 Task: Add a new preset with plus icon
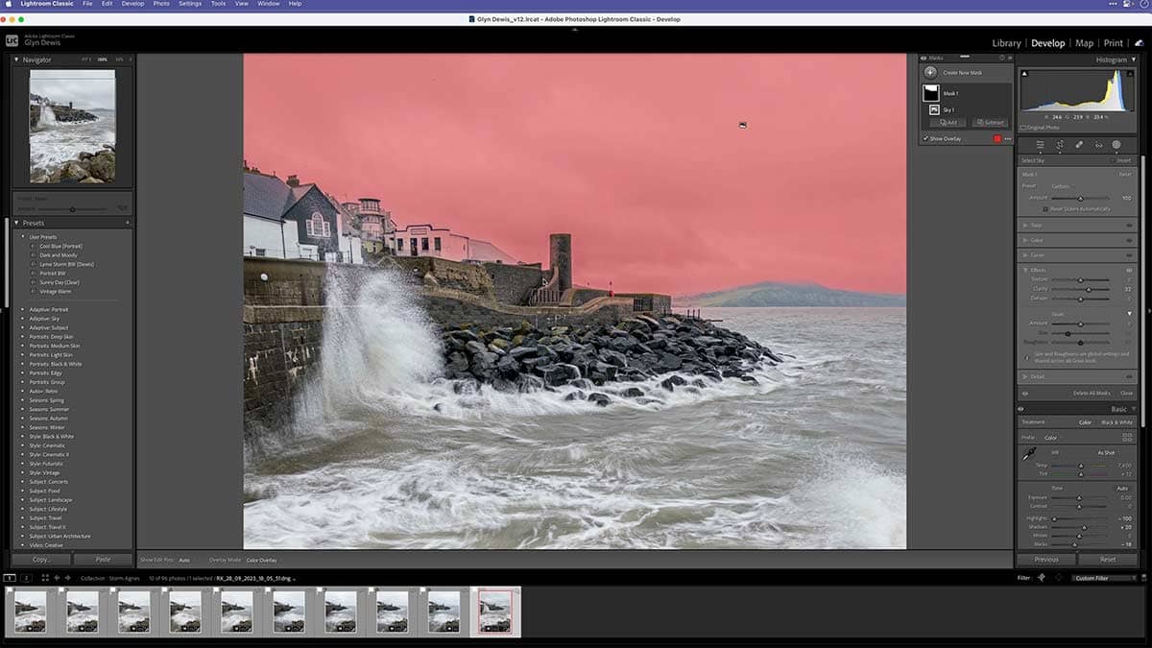click(128, 223)
